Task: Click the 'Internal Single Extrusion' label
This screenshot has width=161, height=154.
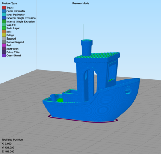Action: tap(21, 21)
